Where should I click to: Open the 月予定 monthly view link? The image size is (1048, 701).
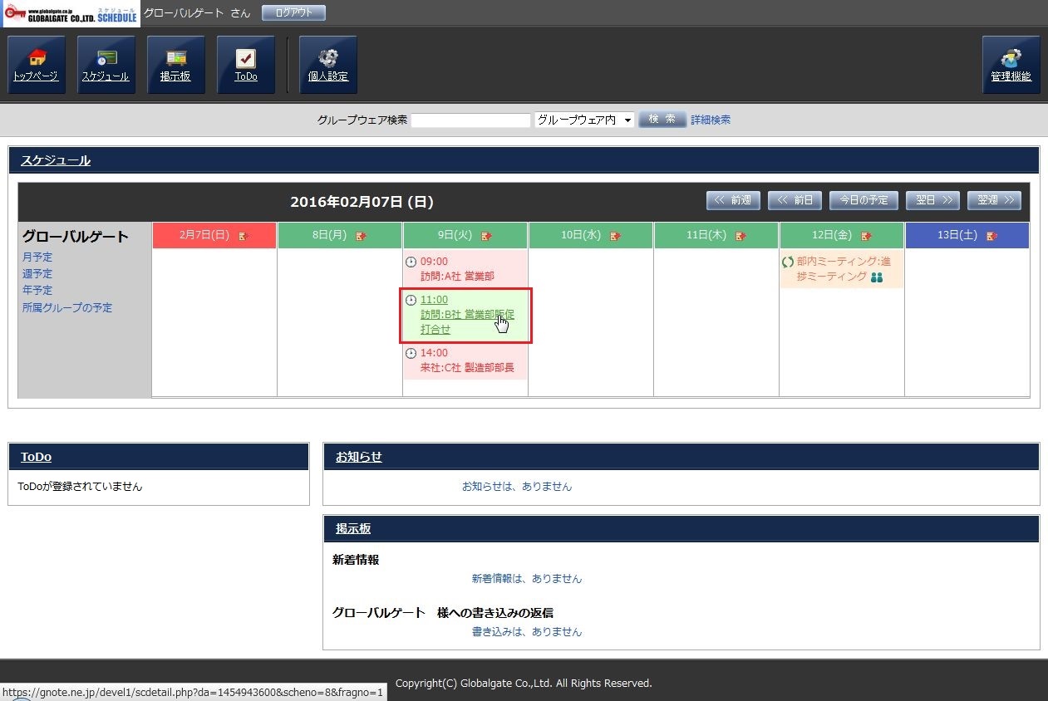tap(37, 257)
